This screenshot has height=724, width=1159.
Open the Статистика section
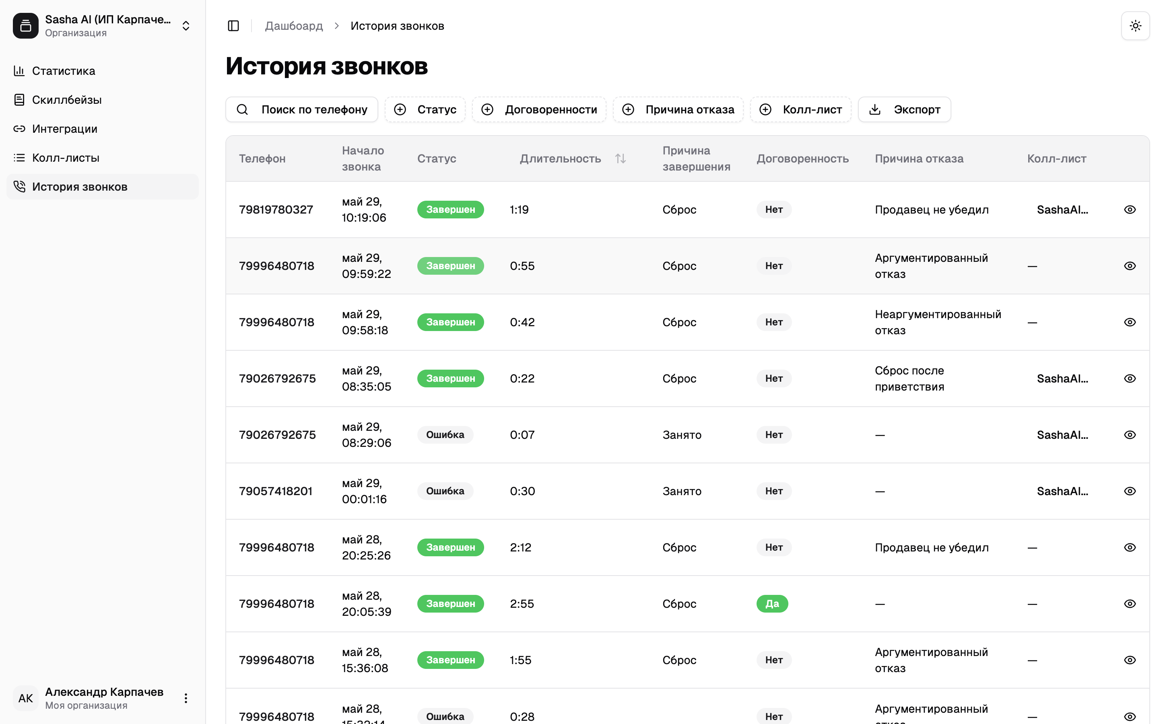64,71
